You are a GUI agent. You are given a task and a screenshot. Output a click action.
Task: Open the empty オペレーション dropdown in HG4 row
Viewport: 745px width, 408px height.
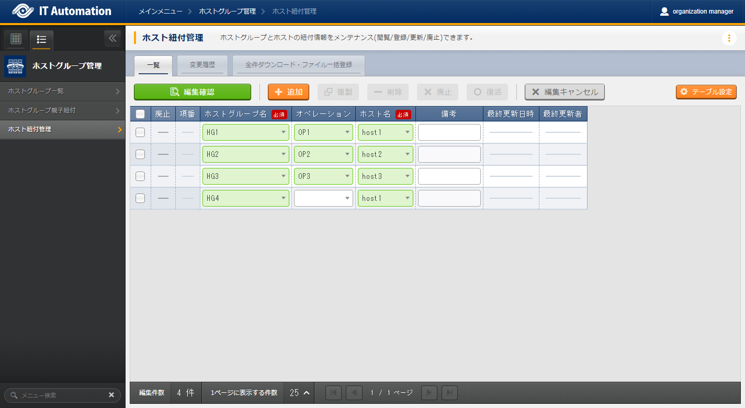[x=323, y=198]
